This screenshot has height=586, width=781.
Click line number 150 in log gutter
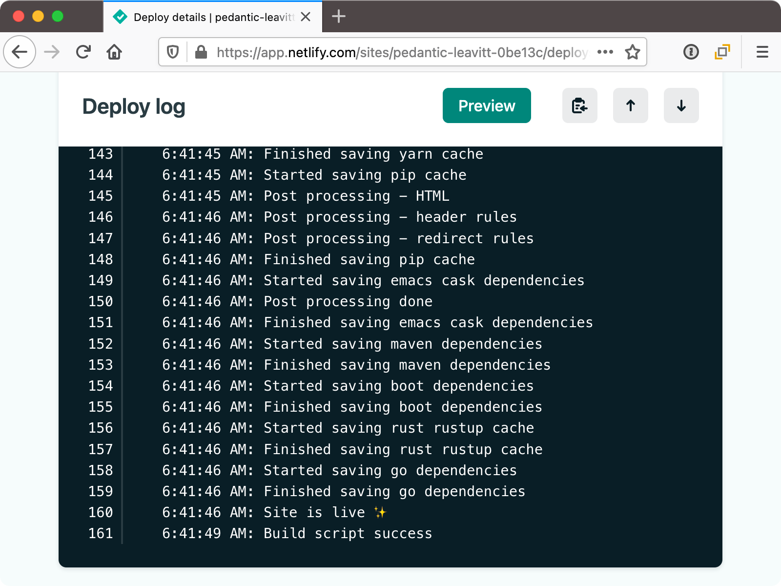101,301
